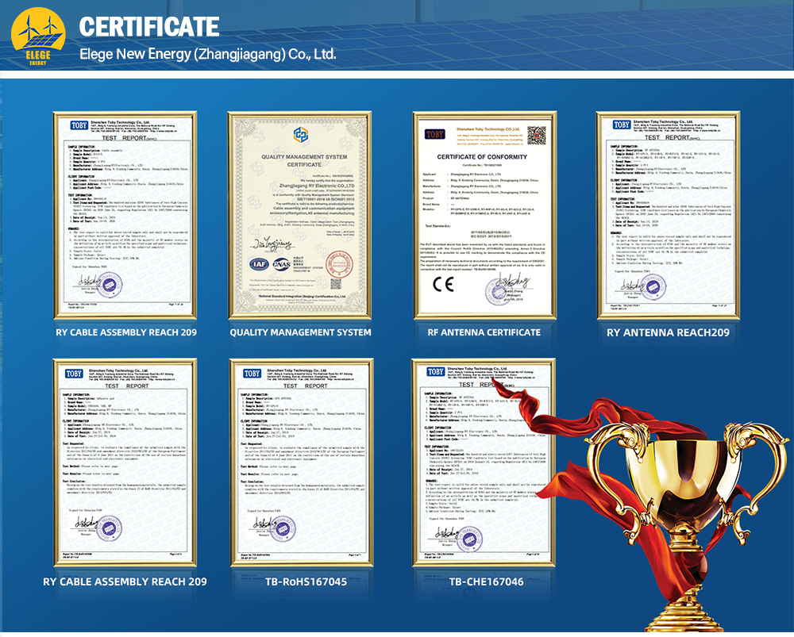
Task: Click the CERTIFICATE heading
Action: point(149,27)
